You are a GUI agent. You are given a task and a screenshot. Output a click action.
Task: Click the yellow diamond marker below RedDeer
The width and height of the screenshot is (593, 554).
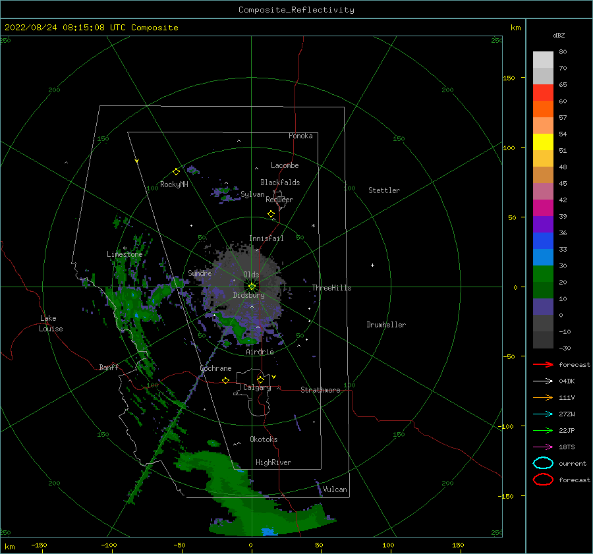271,214
